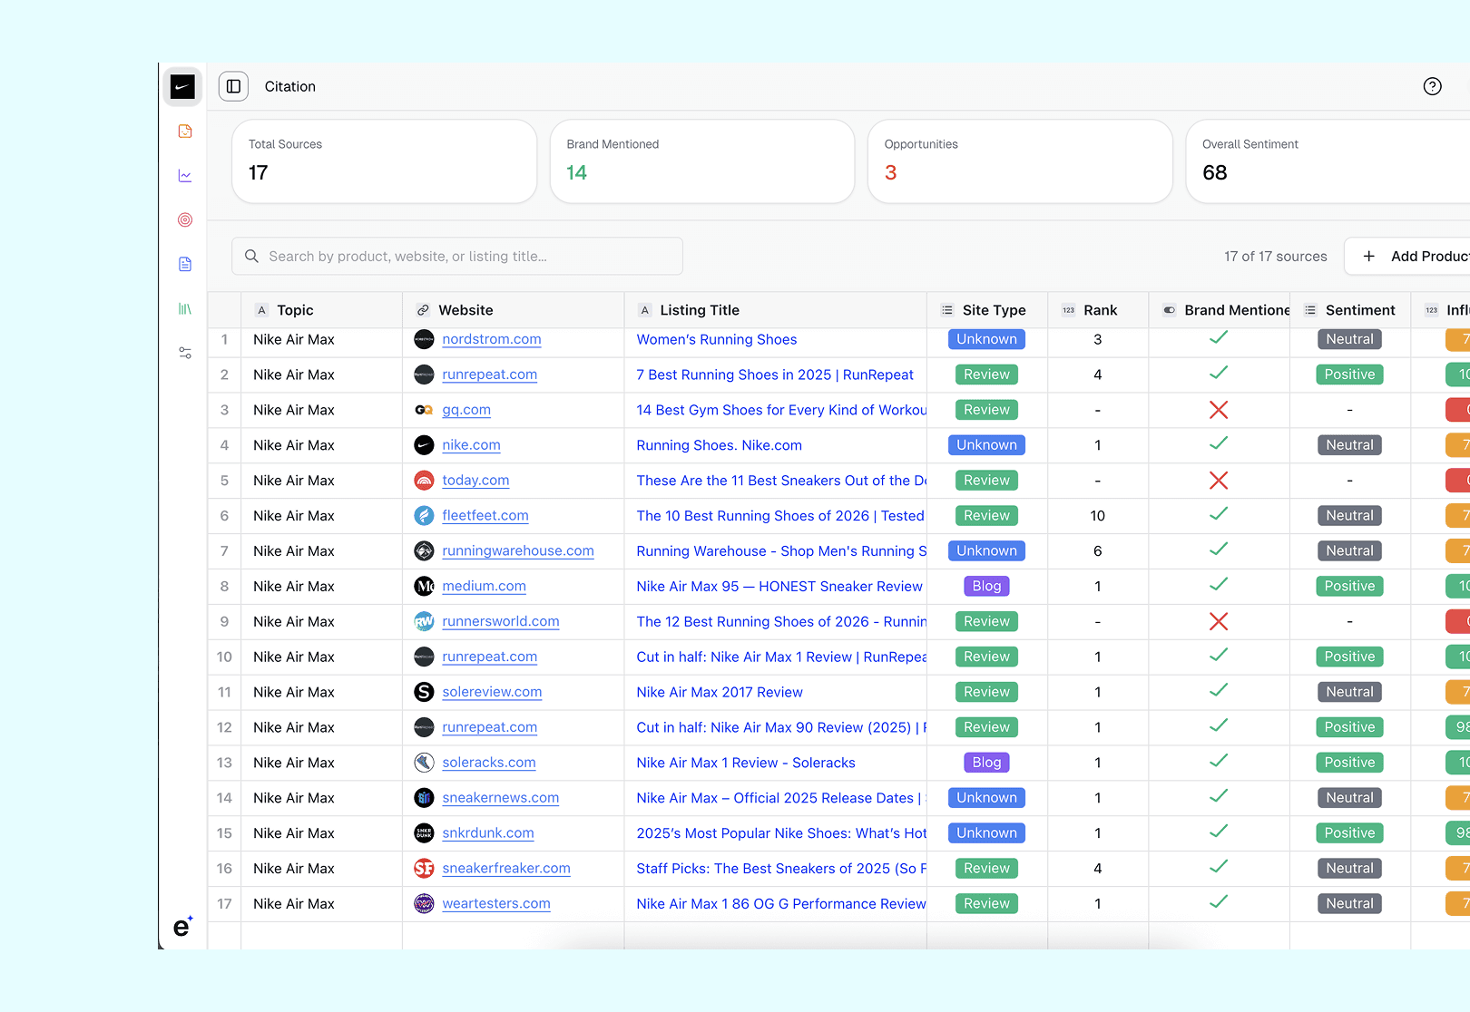Open the nike.com link
The height and width of the screenshot is (1012, 1470).
click(x=471, y=445)
